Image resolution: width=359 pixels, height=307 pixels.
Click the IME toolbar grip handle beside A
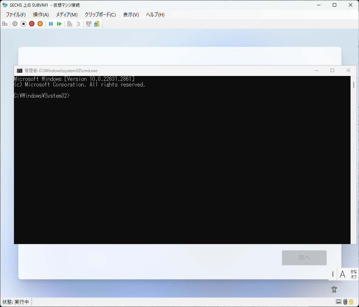[x=333, y=274]
